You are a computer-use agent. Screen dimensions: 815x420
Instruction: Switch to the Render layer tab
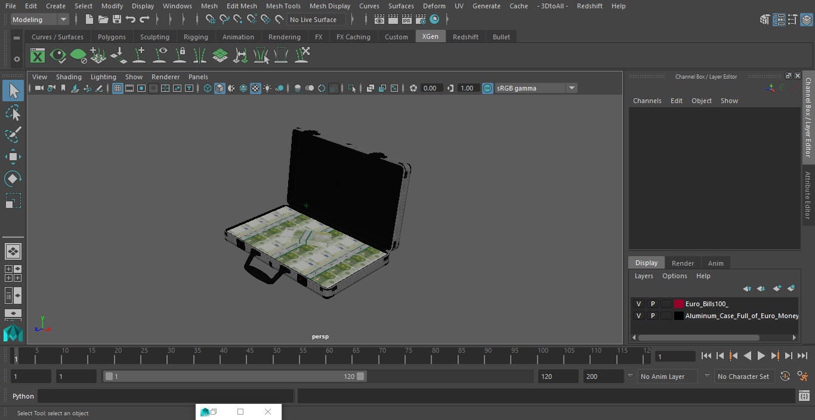(x=683, y=263)
